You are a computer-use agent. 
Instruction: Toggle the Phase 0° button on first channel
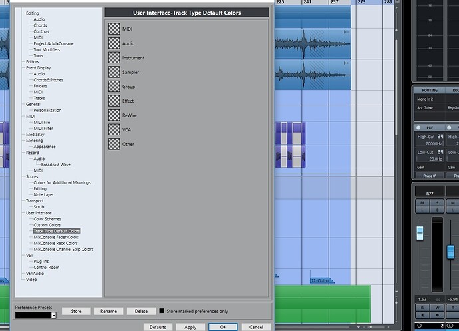430,176
